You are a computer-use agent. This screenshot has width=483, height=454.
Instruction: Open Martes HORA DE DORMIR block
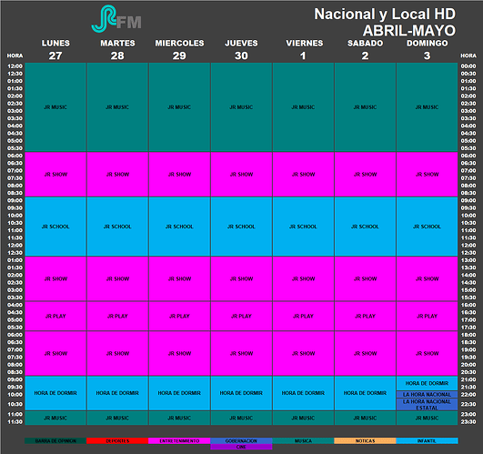[117, 393]
